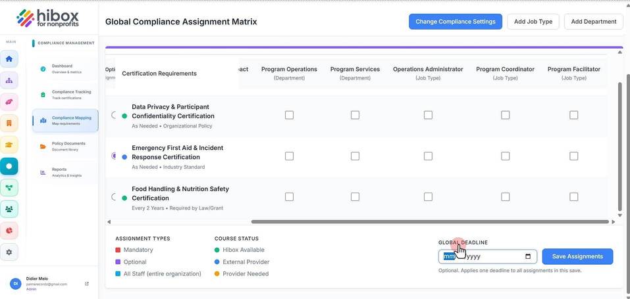This screenshot has height=299, width=630.
Task: Open the organization chart sidebar icon
Action: (x=9, y=80)
